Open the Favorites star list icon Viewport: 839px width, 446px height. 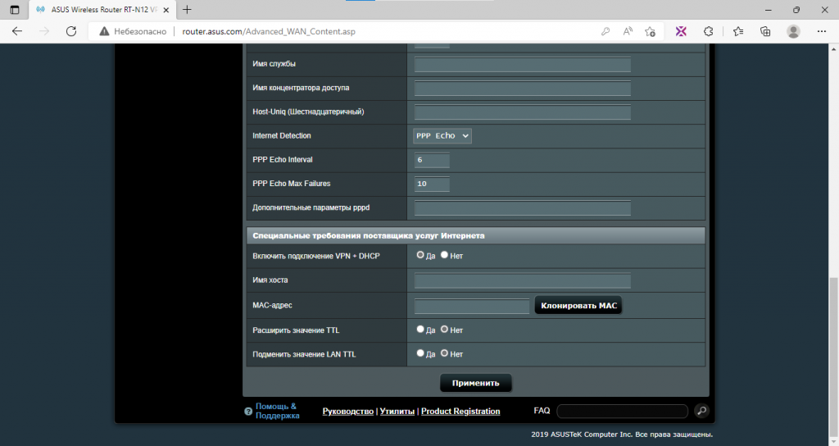click(738, 32)
